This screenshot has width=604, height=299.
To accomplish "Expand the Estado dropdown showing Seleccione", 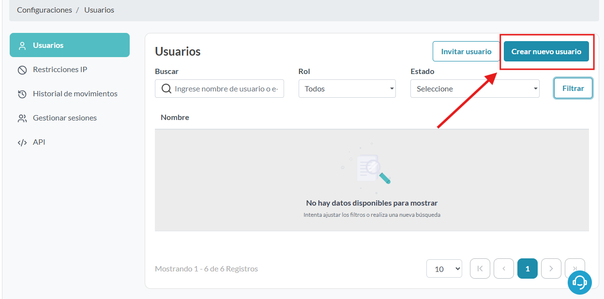I will 474,89.
